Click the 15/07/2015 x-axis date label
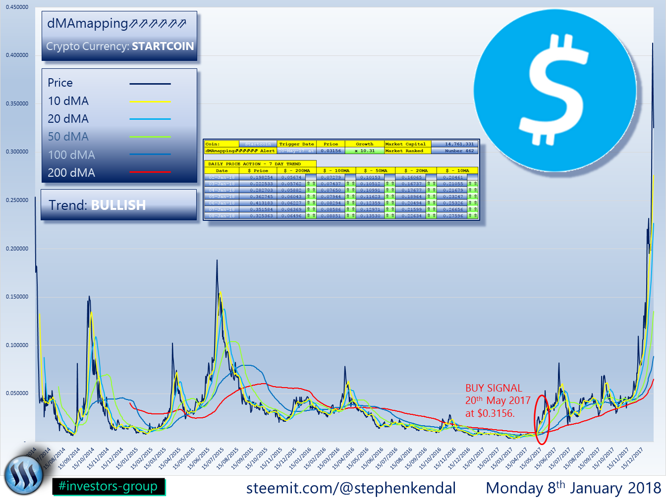Image resolution: width=666 pixels, height=499 pixels. 212,459
